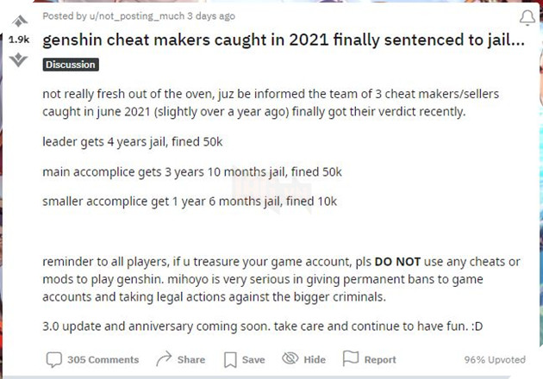The height and width of the screenshot is (379, 543).
Task: Downvote the post with the down arrow
Action: [x=18, y=59]
